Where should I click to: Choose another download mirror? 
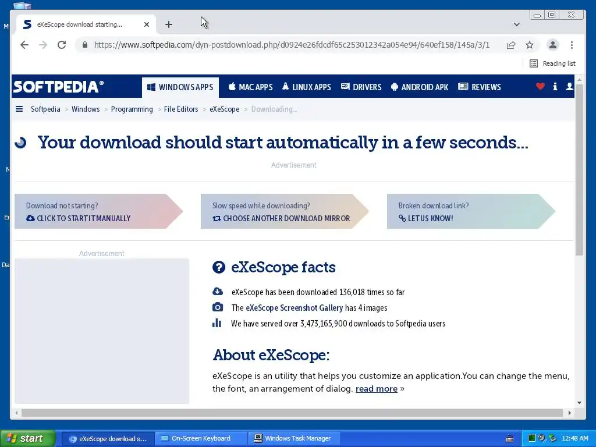coord(285,211)
